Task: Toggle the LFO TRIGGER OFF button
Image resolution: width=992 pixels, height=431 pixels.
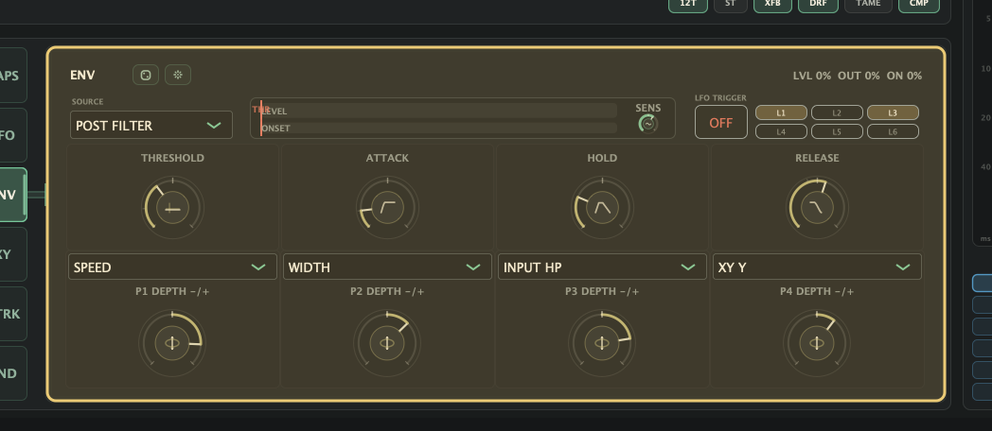Action: click(720, 123)
